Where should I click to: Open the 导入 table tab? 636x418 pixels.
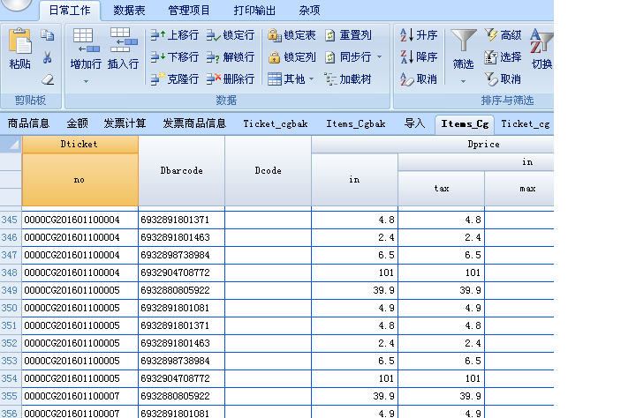click(x=414, y=123)
